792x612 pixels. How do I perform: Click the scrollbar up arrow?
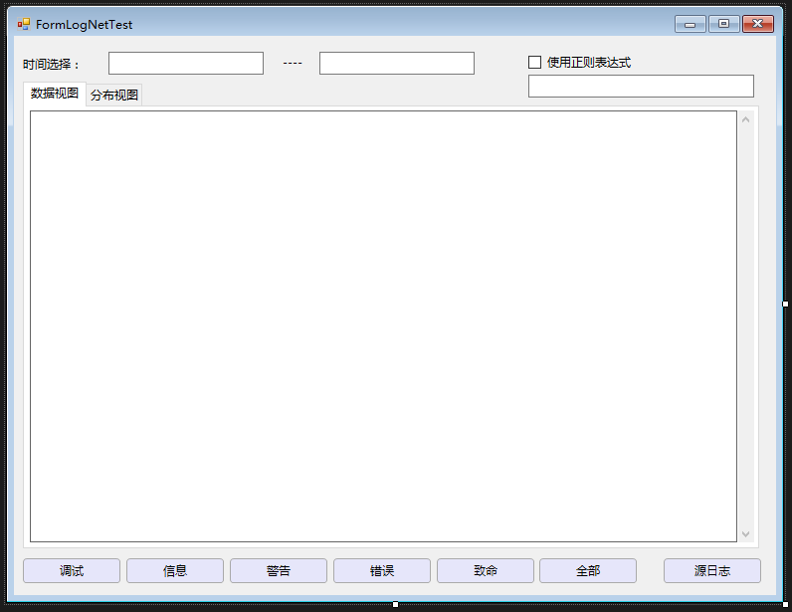[x=745, y=119]
